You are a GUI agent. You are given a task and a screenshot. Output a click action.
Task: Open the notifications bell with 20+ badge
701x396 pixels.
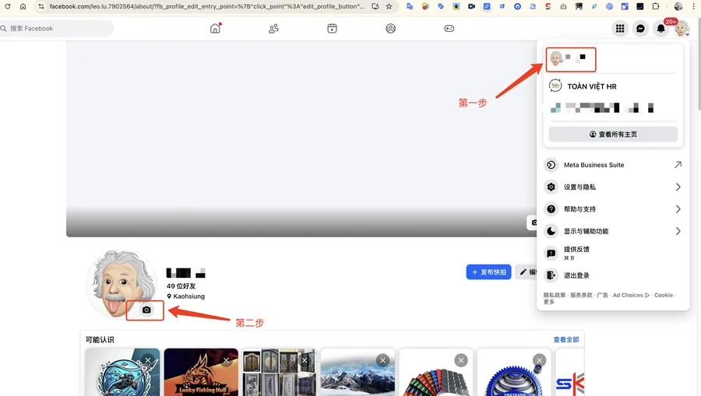(660, 29)
